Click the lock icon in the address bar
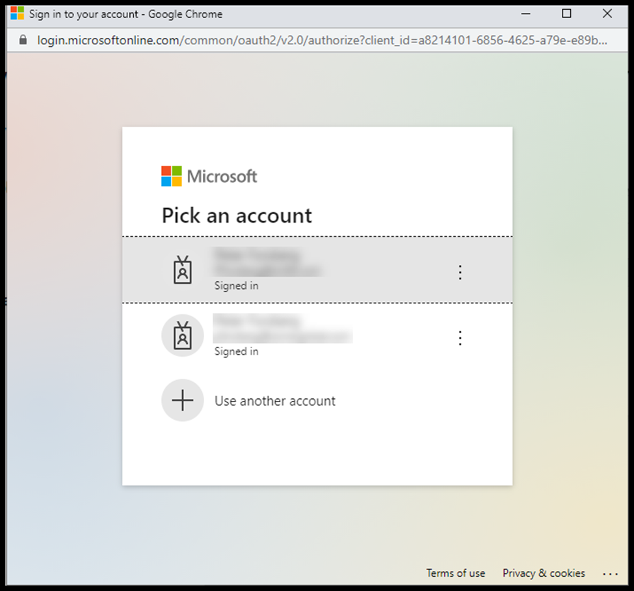 (24, 40)
